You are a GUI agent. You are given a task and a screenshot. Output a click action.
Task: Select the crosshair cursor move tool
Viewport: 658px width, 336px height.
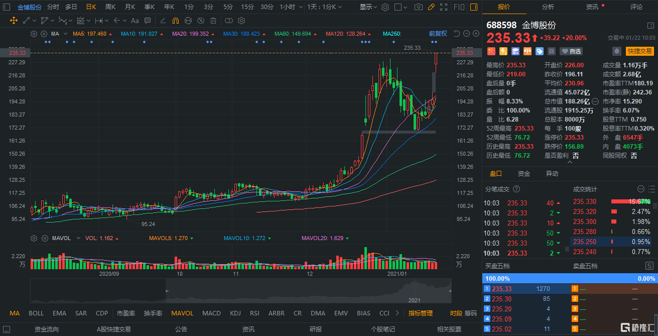14,21
